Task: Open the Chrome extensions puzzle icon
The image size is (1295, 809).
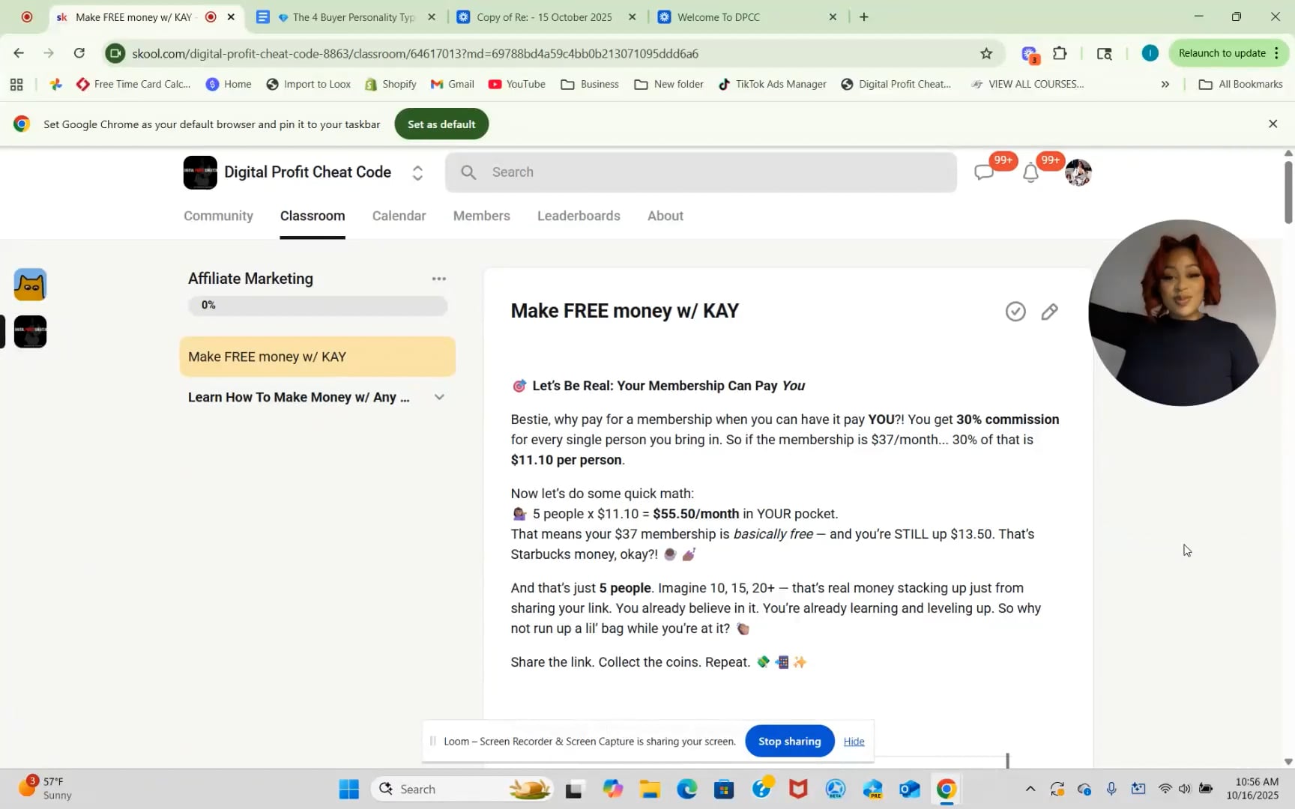Action: click(1059, 53)
